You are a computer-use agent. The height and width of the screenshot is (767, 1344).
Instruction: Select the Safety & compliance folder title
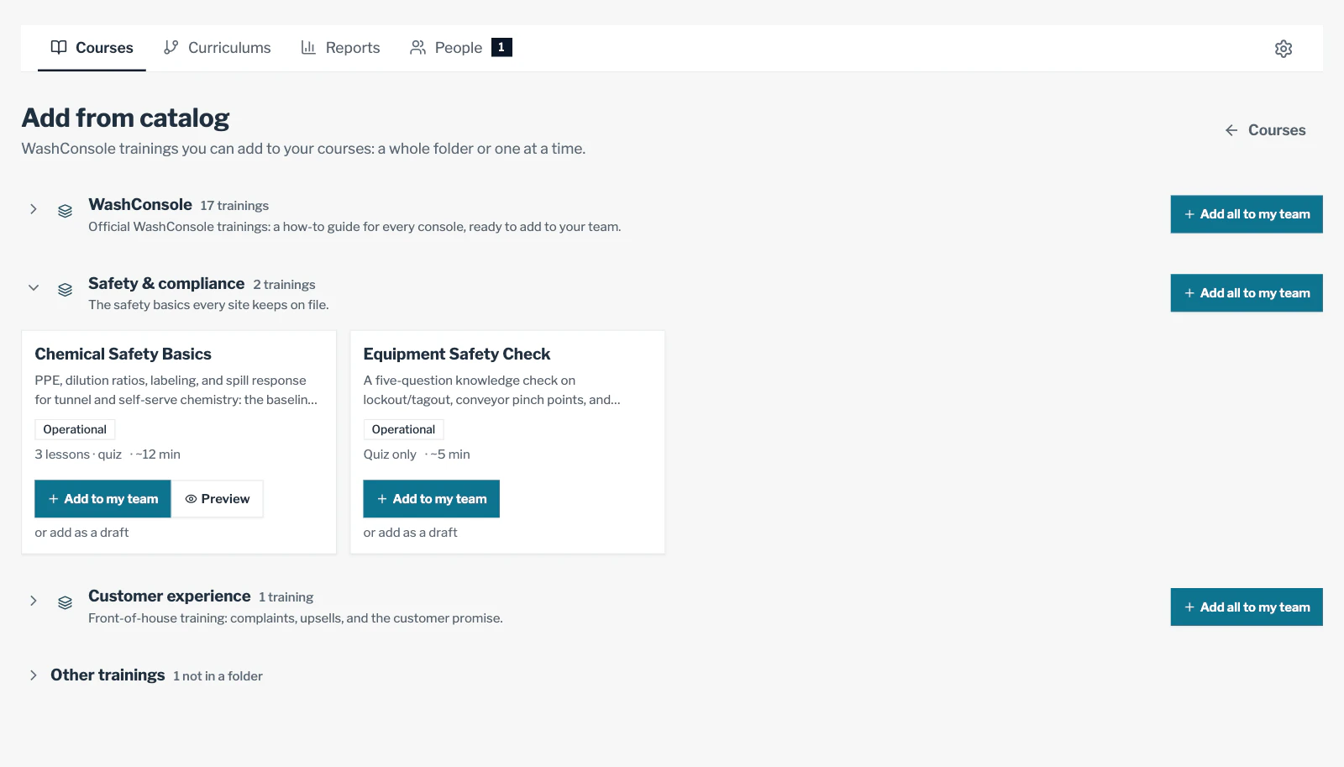click(x=166, y=284)
